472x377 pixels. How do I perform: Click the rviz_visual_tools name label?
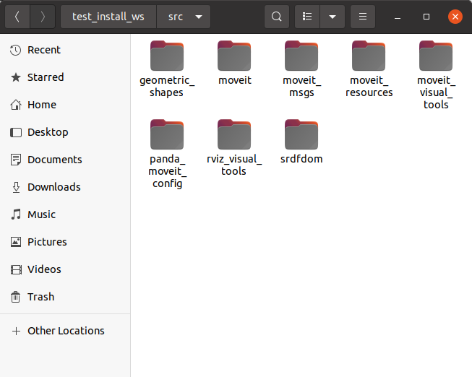(234, 165)
